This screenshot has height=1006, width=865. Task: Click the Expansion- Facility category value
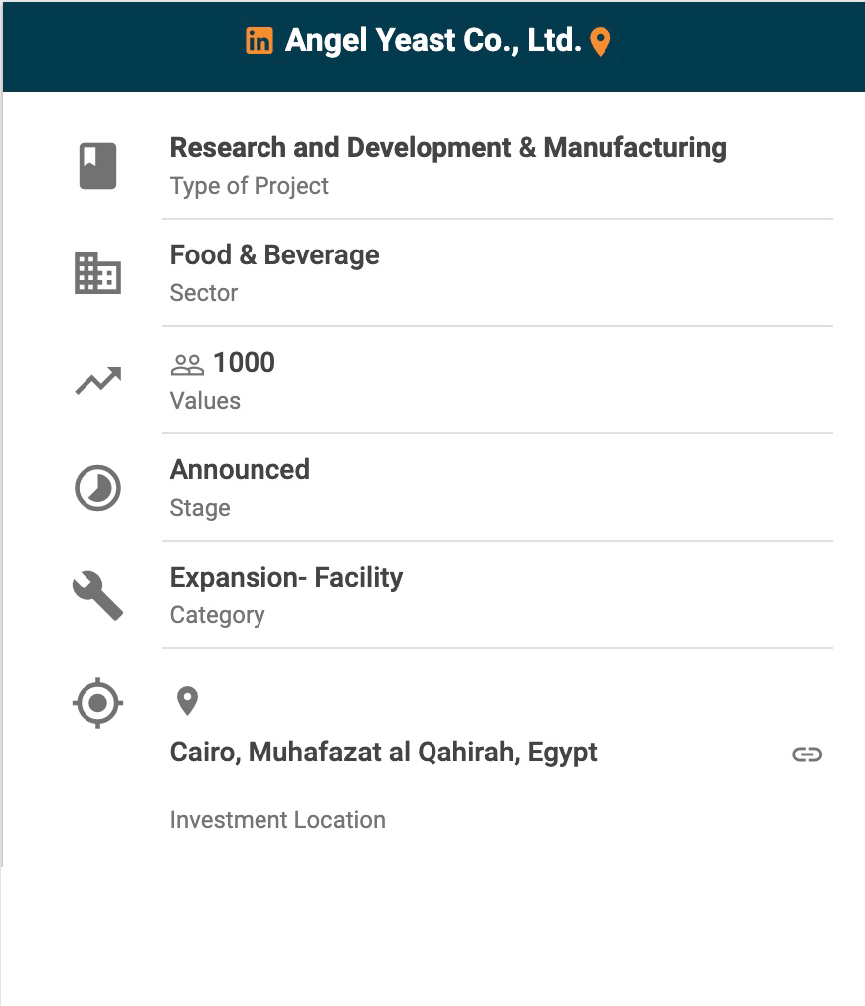[286, 578]
